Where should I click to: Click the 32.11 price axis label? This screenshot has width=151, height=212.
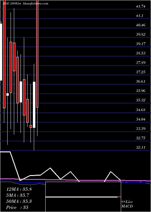click(x=141, y=147)
